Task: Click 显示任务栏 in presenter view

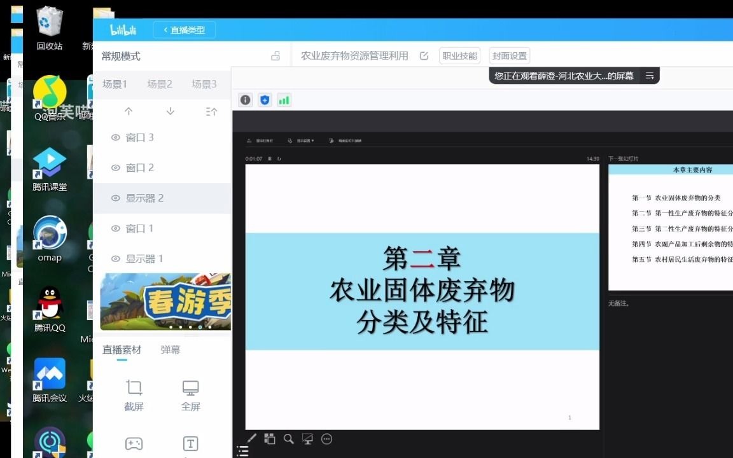Action: point(260,141)
